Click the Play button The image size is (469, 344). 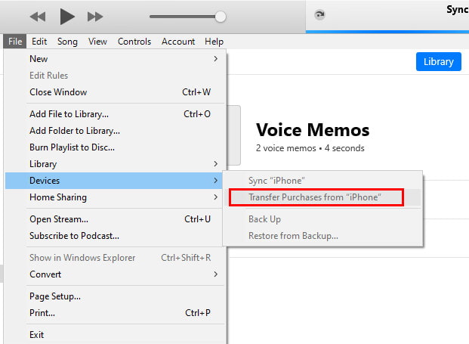(x=67, y=16)
